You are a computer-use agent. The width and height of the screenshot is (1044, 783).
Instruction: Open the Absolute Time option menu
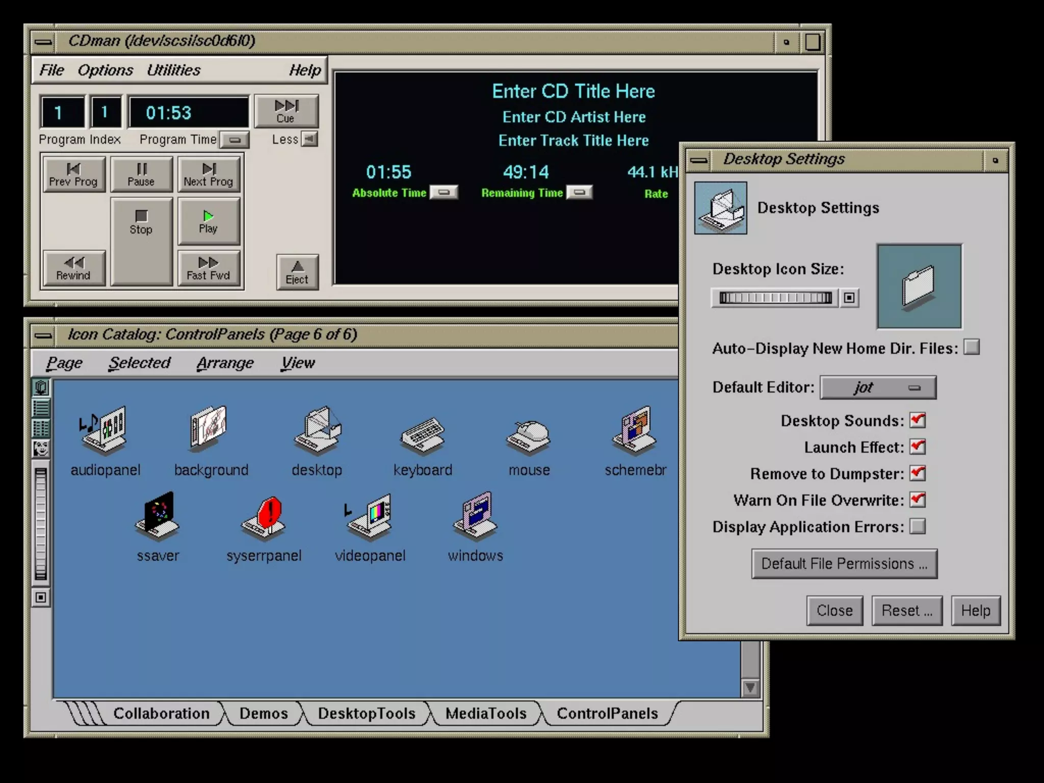click(x=444, y=192)
